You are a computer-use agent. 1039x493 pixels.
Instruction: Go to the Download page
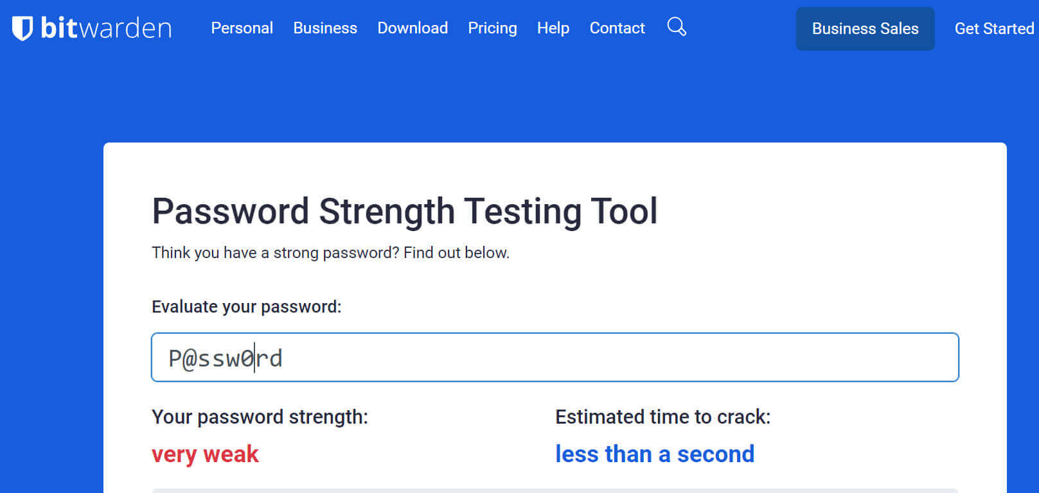[x=413, y=28]
